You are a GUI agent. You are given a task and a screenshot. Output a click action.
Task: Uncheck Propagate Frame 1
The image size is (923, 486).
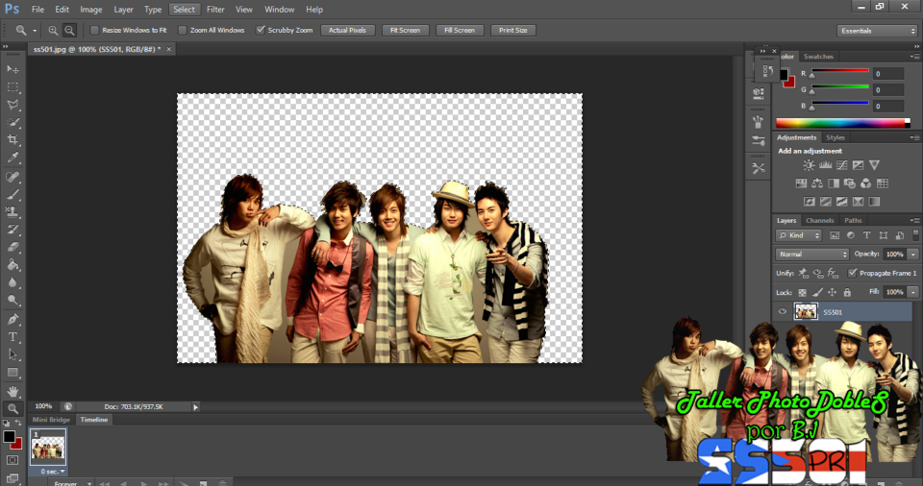tap(852, 273)
